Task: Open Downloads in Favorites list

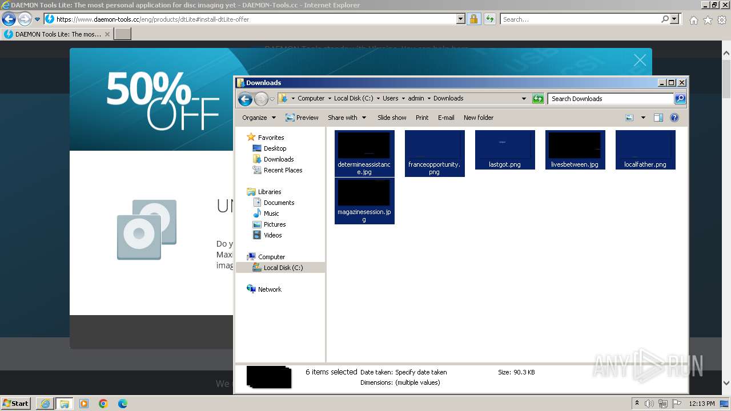Action: [x=279, y=159]
